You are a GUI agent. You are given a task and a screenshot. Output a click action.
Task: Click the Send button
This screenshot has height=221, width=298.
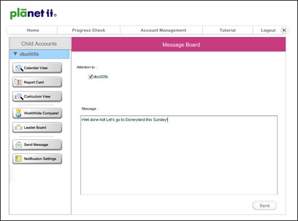point(265,206)
